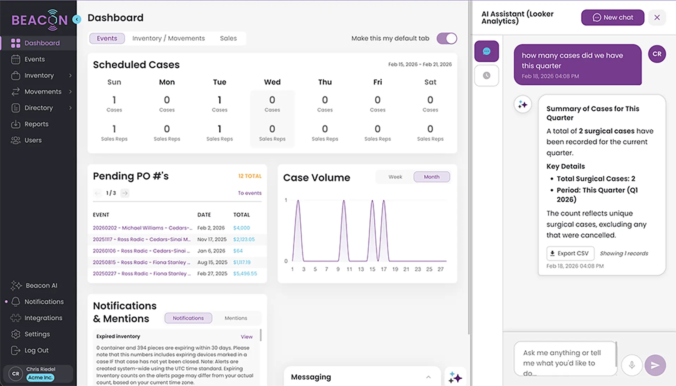Image resolution: width=676 pixels, height=386 pixels.
Task: Click Export CSV in the AI summary
Action: [570, 253]
